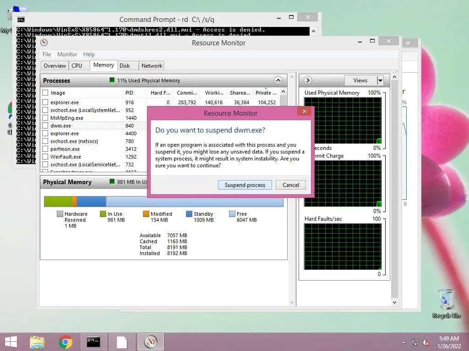
Task: Click the Views button
Action: pos(360,80)
